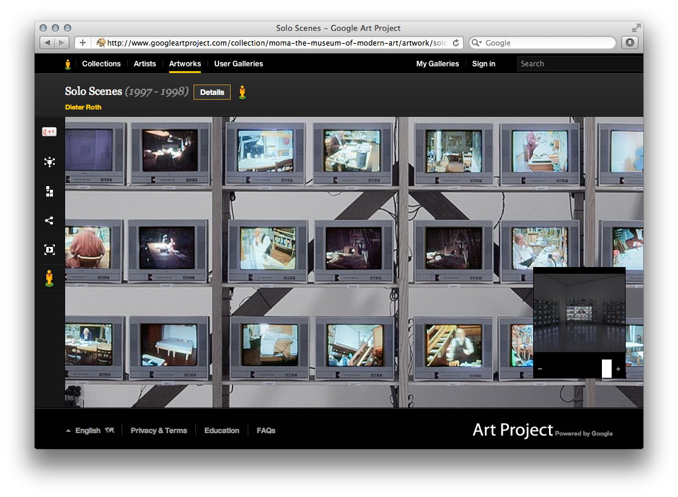
Task: Click the Pegman icon next to the artwork title
Action: 242,92
